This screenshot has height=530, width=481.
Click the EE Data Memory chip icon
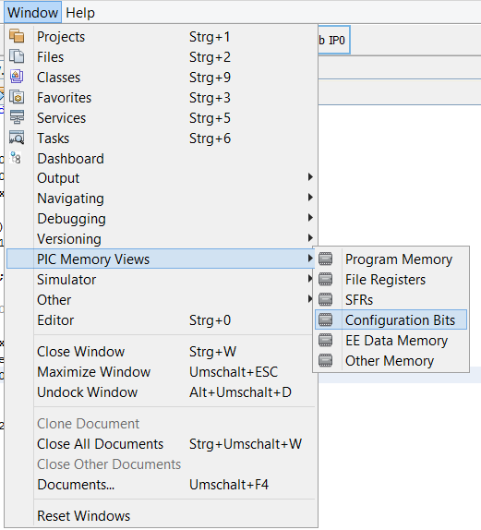(326, 340)
